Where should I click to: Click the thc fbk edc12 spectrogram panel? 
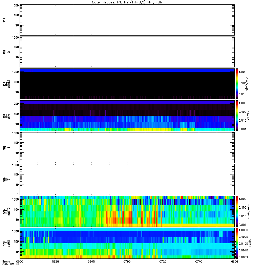(127, 211)
